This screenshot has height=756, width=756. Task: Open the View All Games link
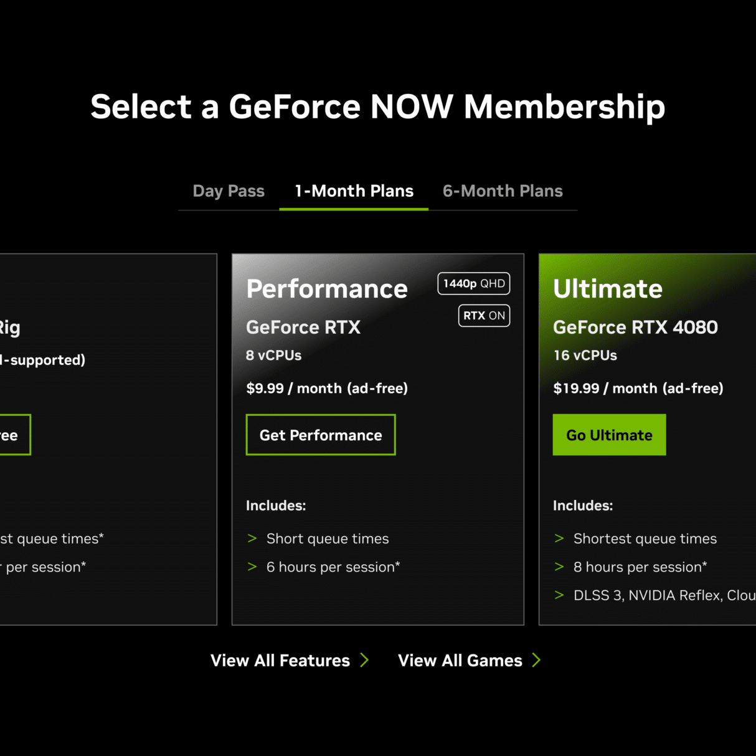(x=460, y=660)
